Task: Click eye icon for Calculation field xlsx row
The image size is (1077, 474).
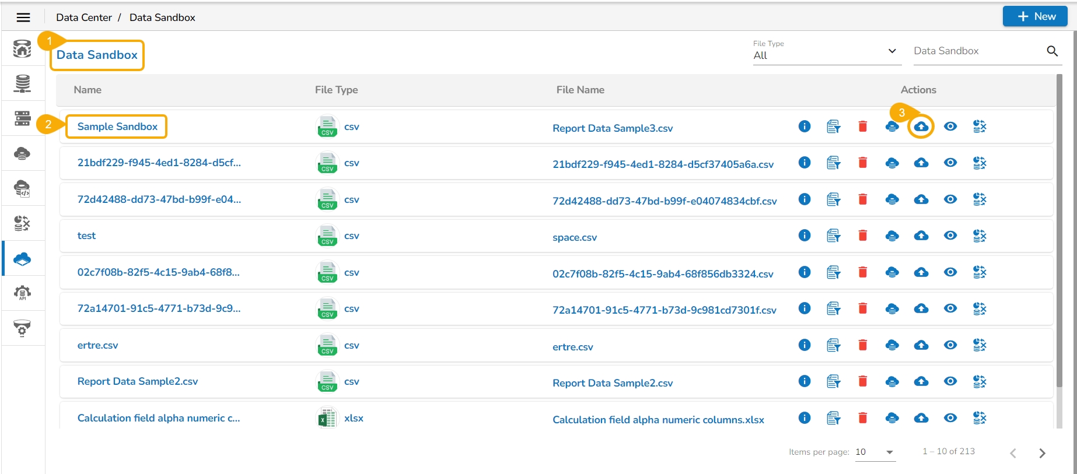Action: [950, 418]
